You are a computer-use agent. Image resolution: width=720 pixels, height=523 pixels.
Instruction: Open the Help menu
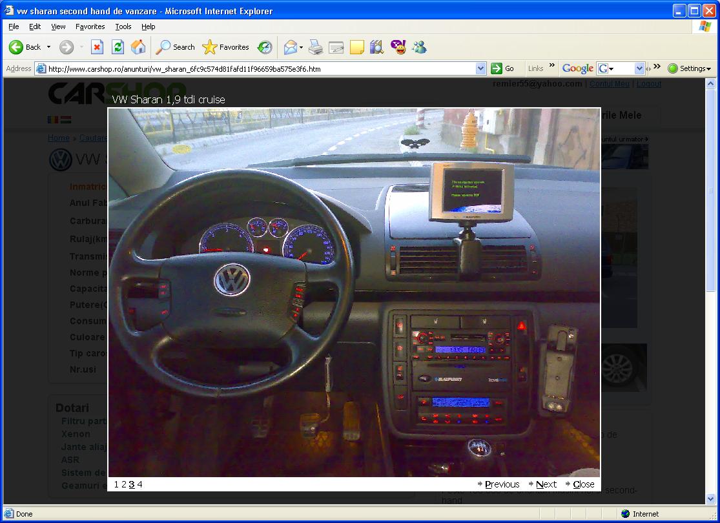coord(149,26)
